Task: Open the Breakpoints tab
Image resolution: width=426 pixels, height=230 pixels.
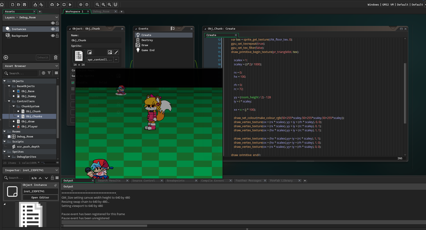Action: point(176,181)
